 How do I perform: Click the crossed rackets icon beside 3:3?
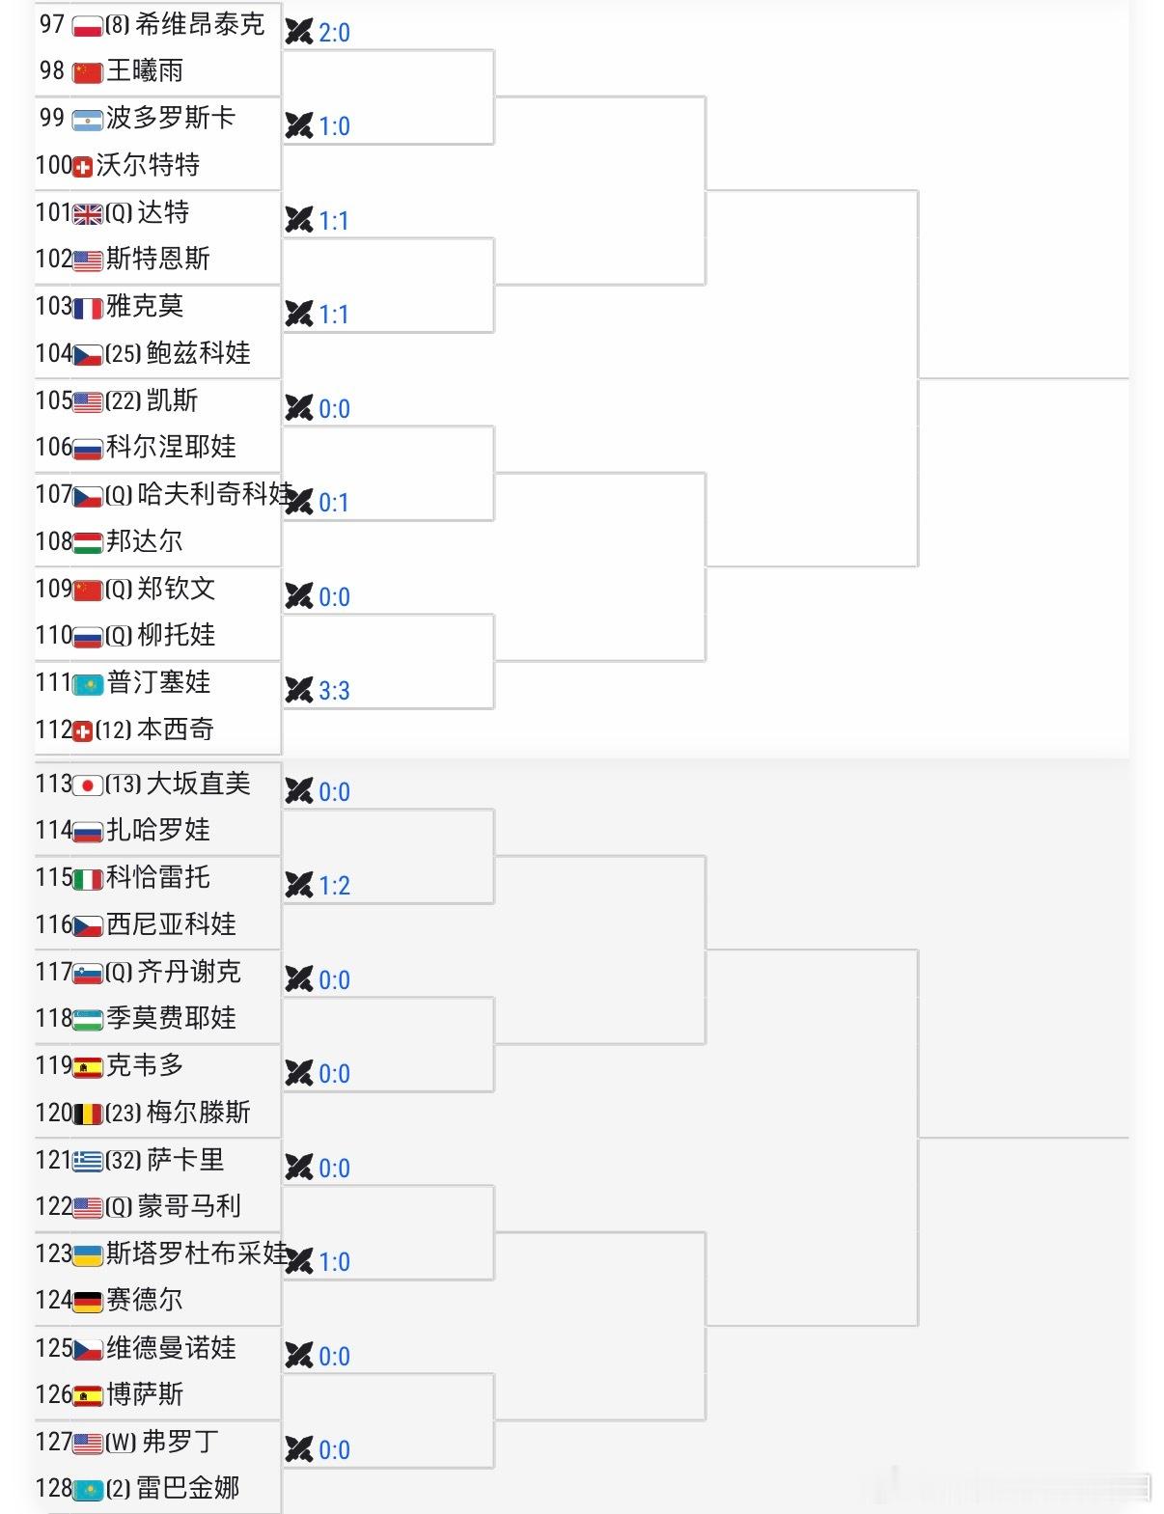pos(299,690)
